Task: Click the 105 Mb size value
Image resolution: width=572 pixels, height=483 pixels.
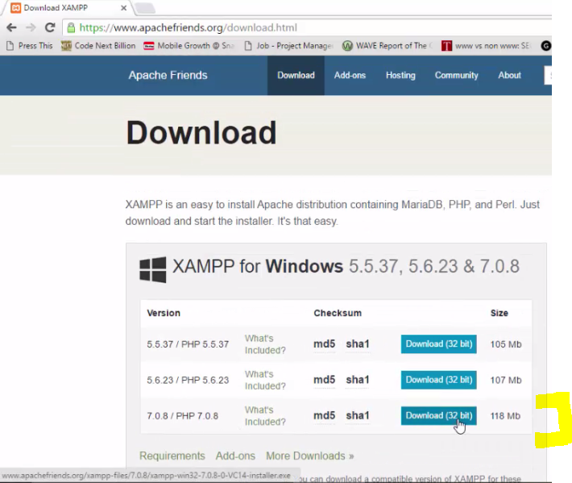Action: coord(506,344)
